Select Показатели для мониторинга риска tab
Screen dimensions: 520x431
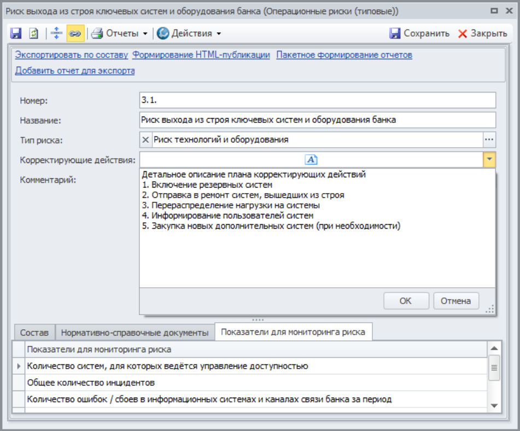pos(293,332)
